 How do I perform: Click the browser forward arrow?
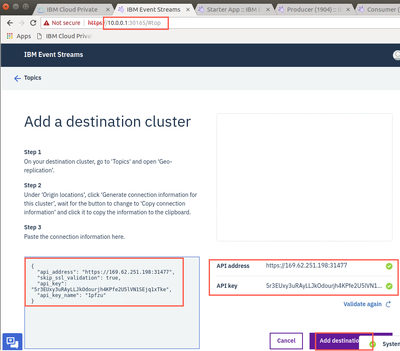[22, 23]
